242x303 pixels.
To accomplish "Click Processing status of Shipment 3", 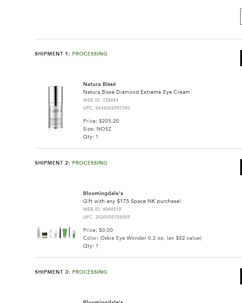I will pos(90,272).
